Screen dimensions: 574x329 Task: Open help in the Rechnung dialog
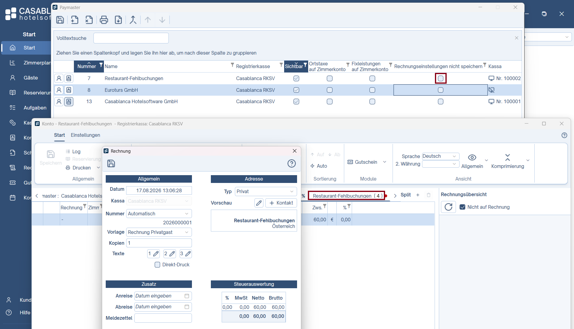tap(292, 163)
